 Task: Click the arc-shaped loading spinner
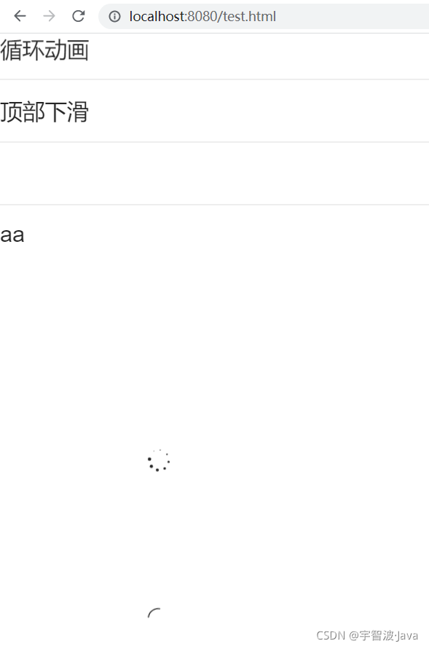(154, 613)
